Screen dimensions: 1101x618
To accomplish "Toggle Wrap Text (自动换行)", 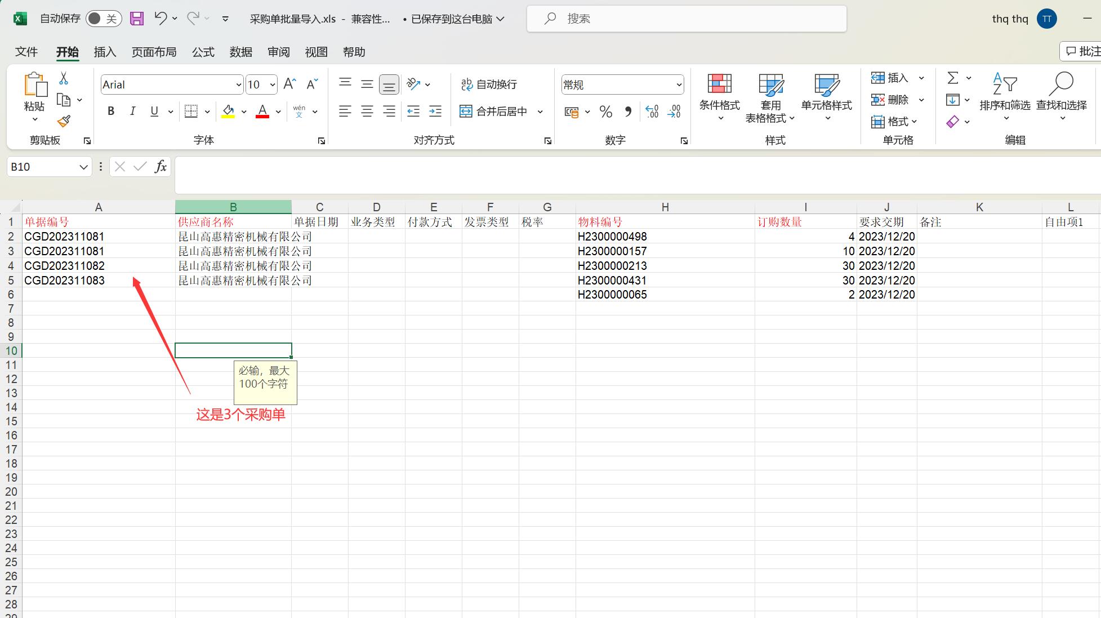I will pos(489,85).
